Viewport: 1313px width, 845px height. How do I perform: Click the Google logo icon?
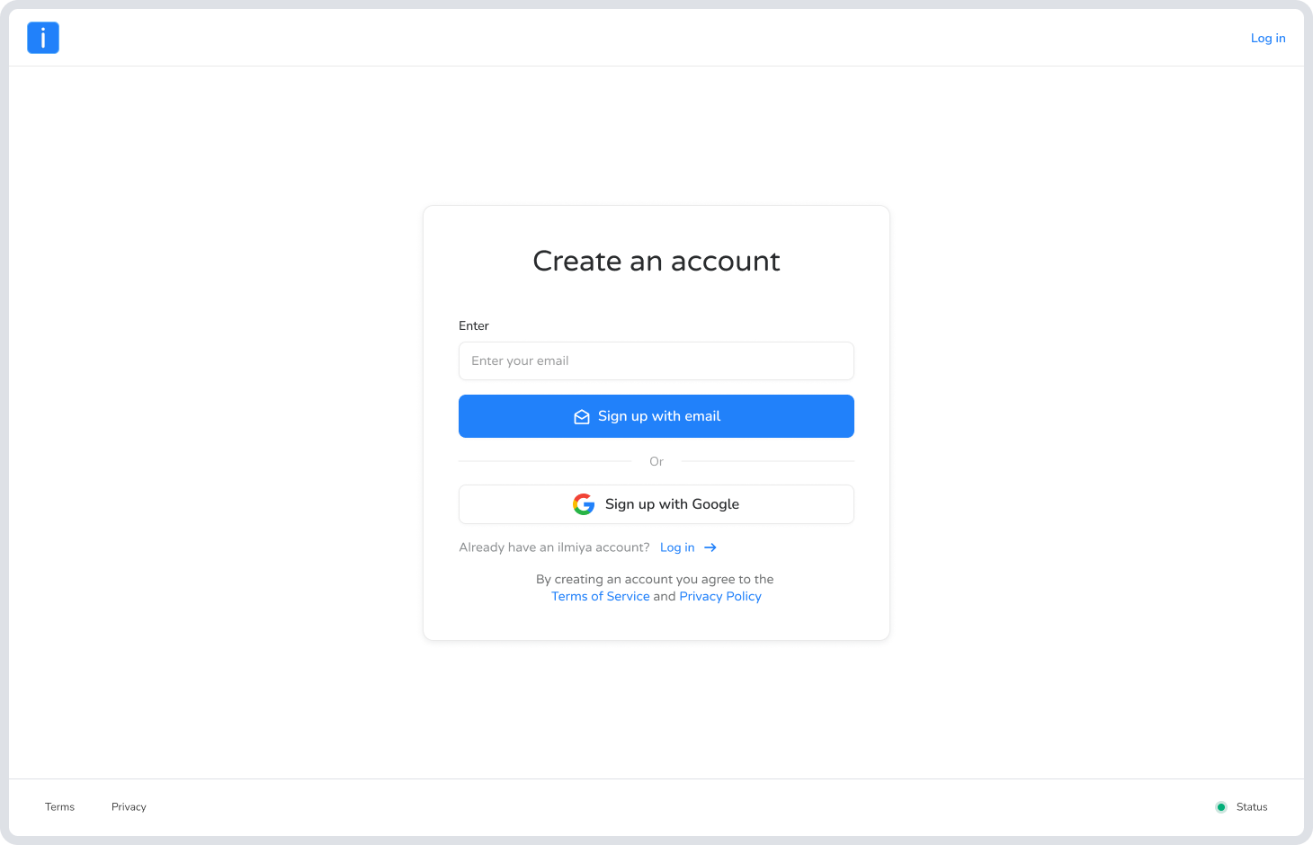coord(584,504)
